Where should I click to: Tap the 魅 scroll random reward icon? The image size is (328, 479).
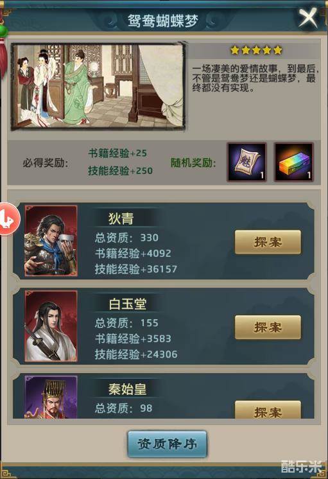click(246, 162)
